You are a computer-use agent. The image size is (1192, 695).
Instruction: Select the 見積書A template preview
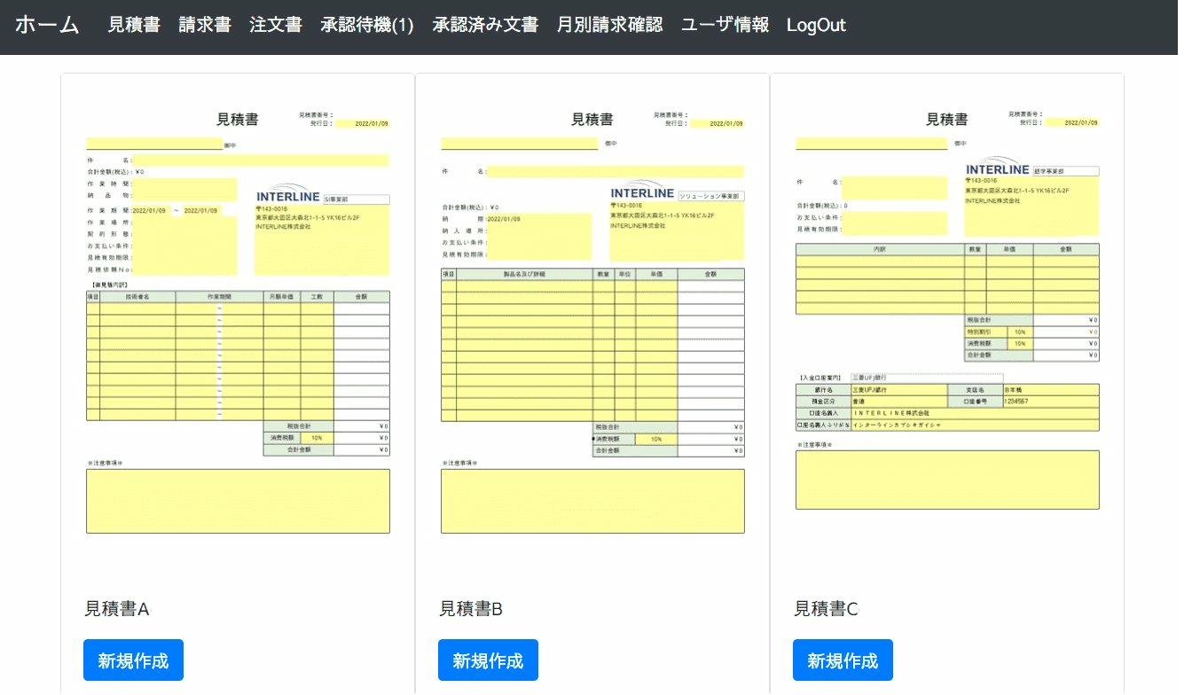click(237, 319)
